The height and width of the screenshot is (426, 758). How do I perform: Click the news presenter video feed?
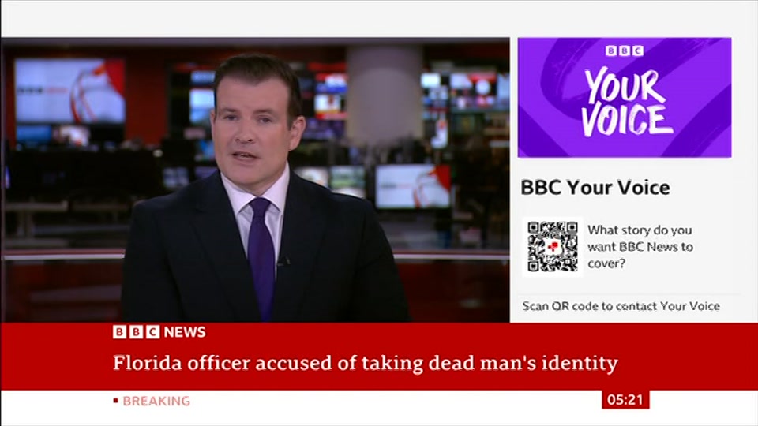255,180
